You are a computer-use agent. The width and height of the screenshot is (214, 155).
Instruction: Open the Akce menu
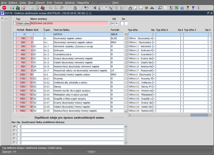[x=4, y=3]
